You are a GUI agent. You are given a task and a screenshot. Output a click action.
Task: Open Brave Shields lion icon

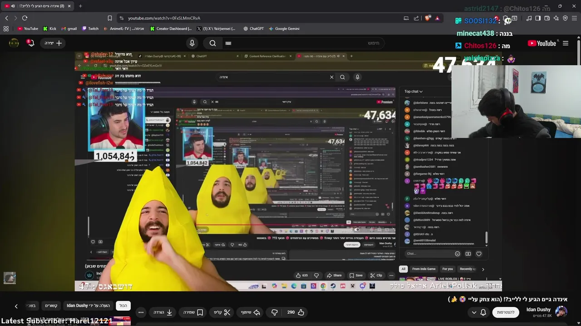pyautogui.click(x=428, y=18)
